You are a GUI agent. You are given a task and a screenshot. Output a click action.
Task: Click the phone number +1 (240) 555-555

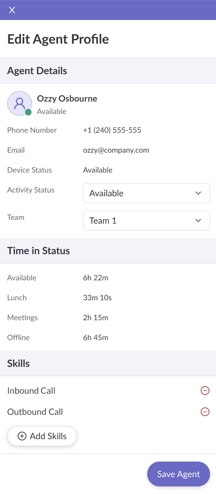pyautogui.click(x=112, y=130)
